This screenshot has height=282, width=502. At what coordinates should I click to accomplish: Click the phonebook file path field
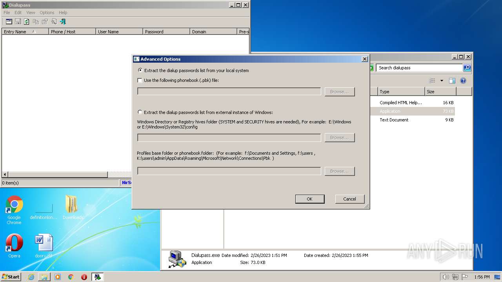click(x=229, y=92)
